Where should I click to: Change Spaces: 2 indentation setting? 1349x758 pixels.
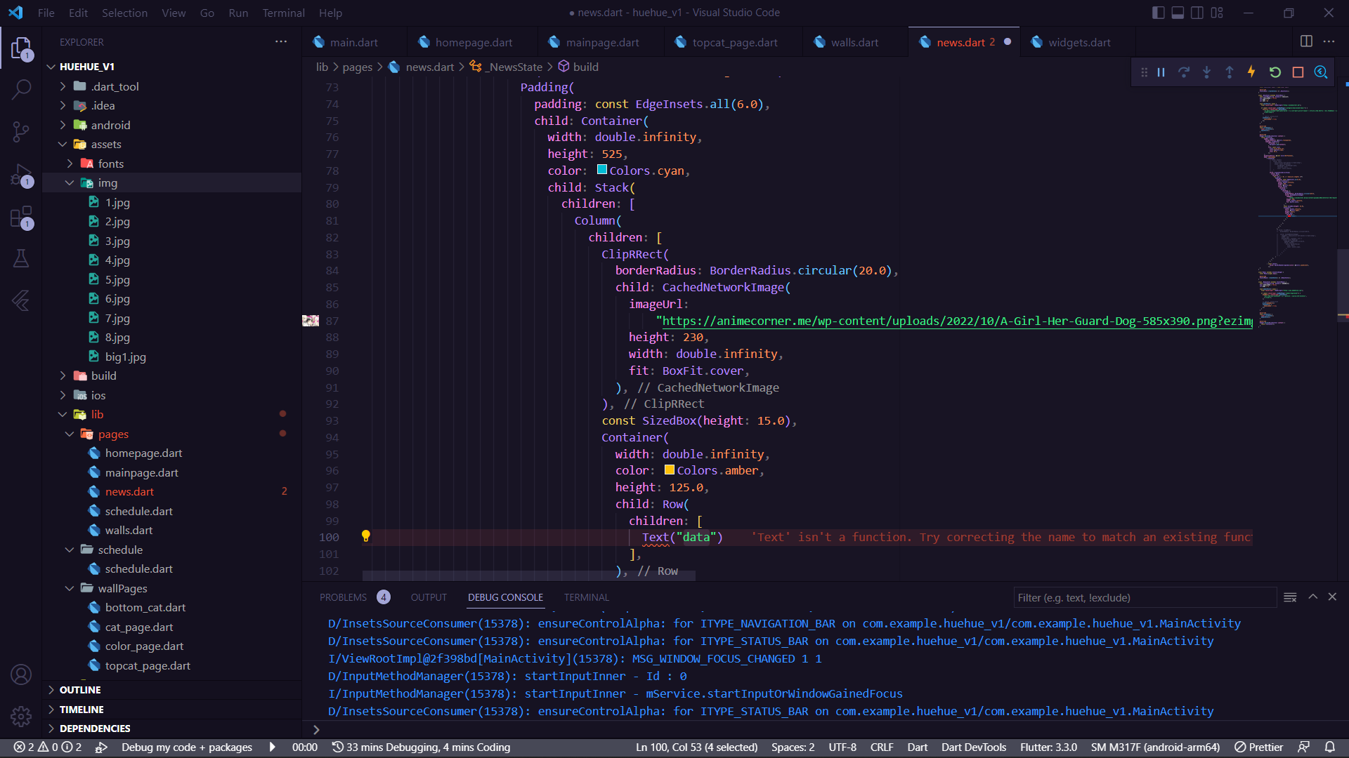[x=793, y=747]
